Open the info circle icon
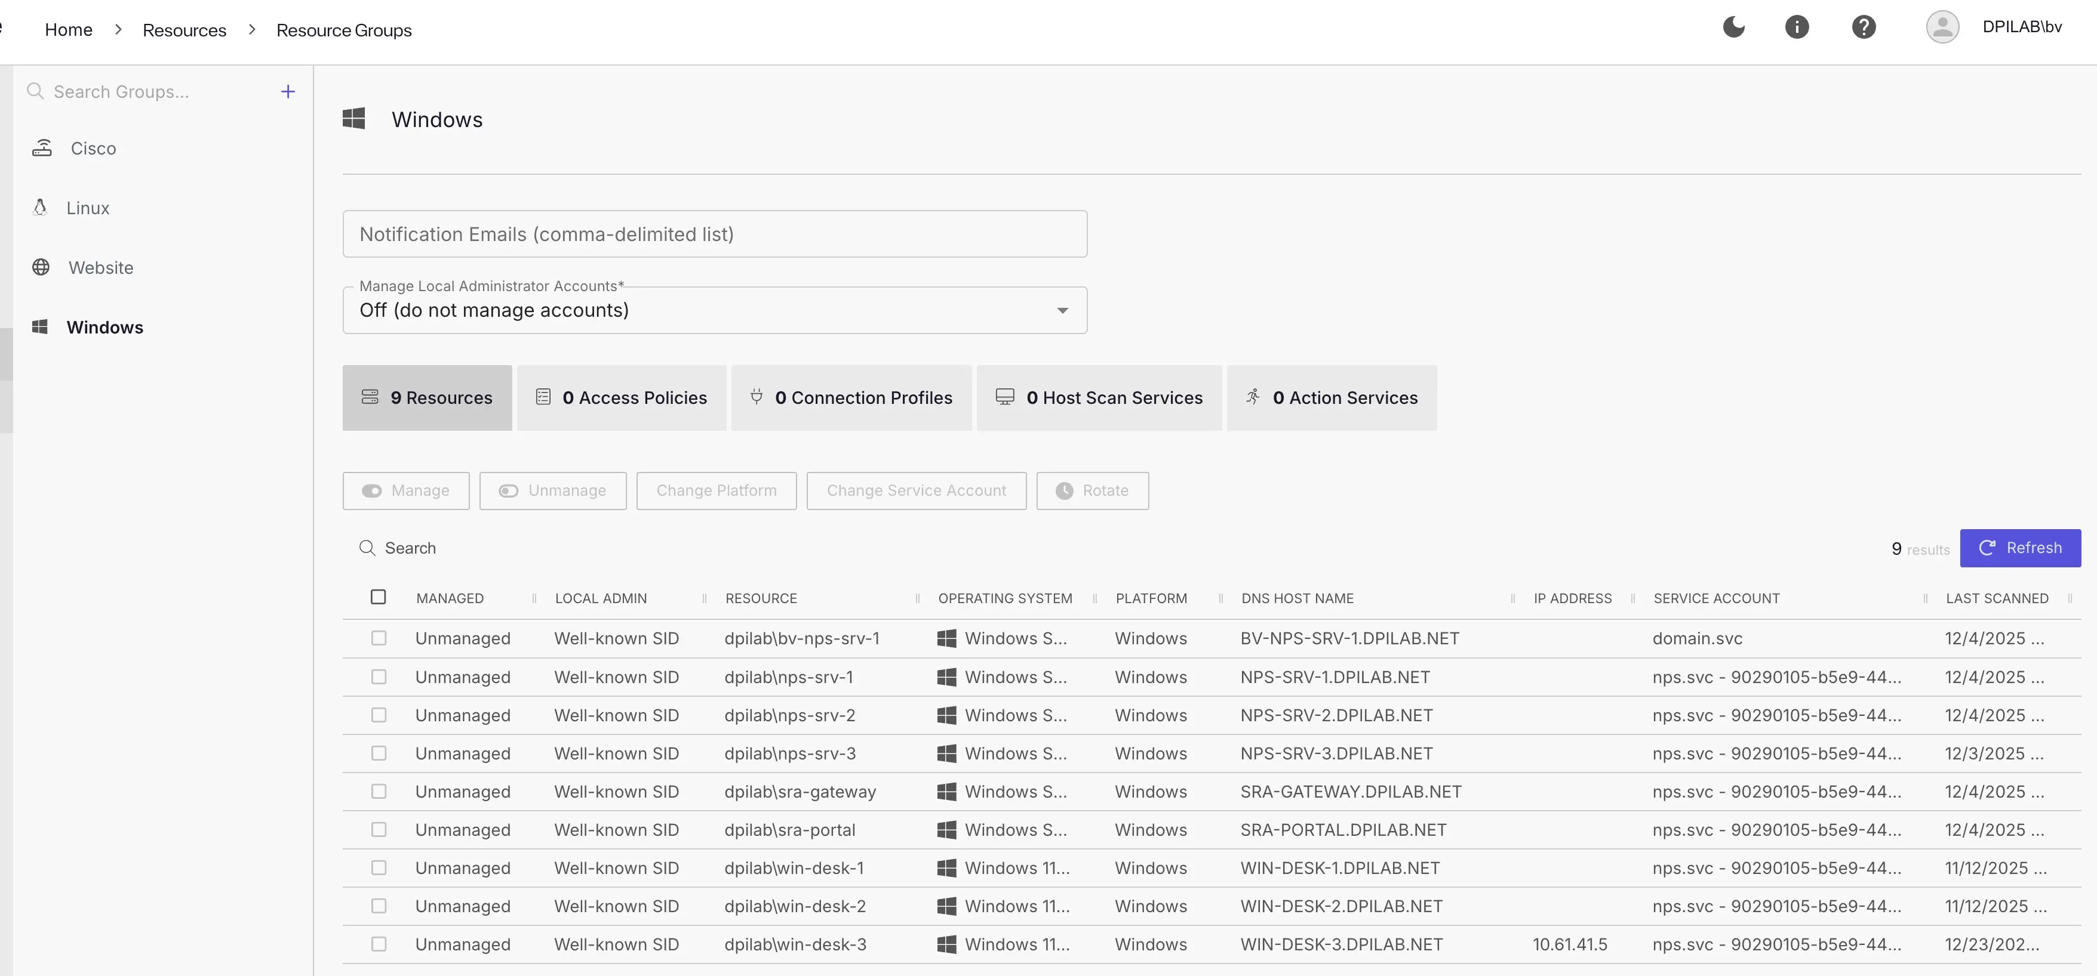The height and width of the screenshot is (976, 2097). pyautogui.click(x=1797, y=27)
